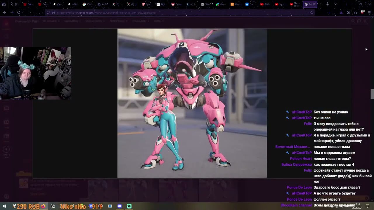Click the page vertical scrollbar thumb
The width and height of the screenshot is (374, 210).
372,94
